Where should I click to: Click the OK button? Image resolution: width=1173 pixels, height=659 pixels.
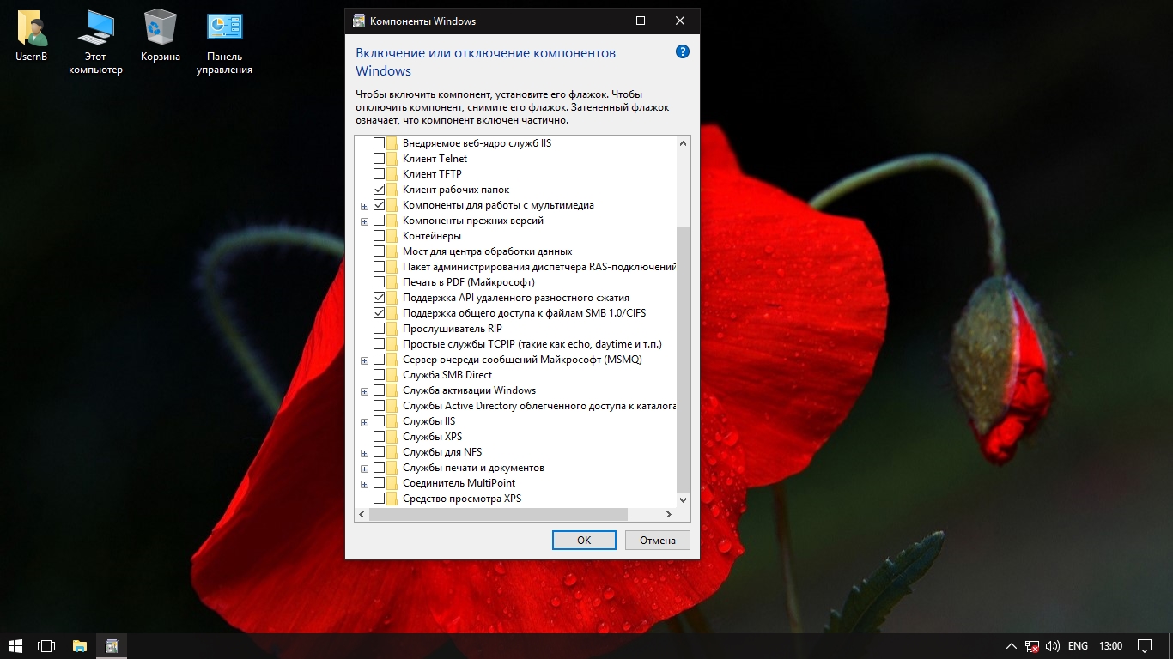point(584,541)
